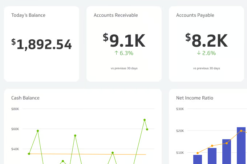Click the shortest blue bar in Net Income Ratio
The width and height of the screenshot is (247, 164).
click(198, 159)
